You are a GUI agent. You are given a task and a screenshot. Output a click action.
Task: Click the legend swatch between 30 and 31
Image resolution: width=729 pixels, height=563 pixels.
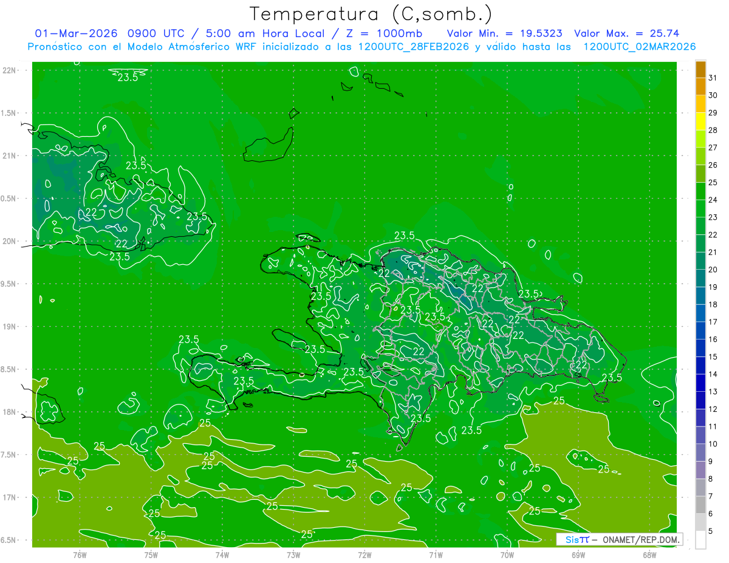pyautogui.click(x=700, y=87)
